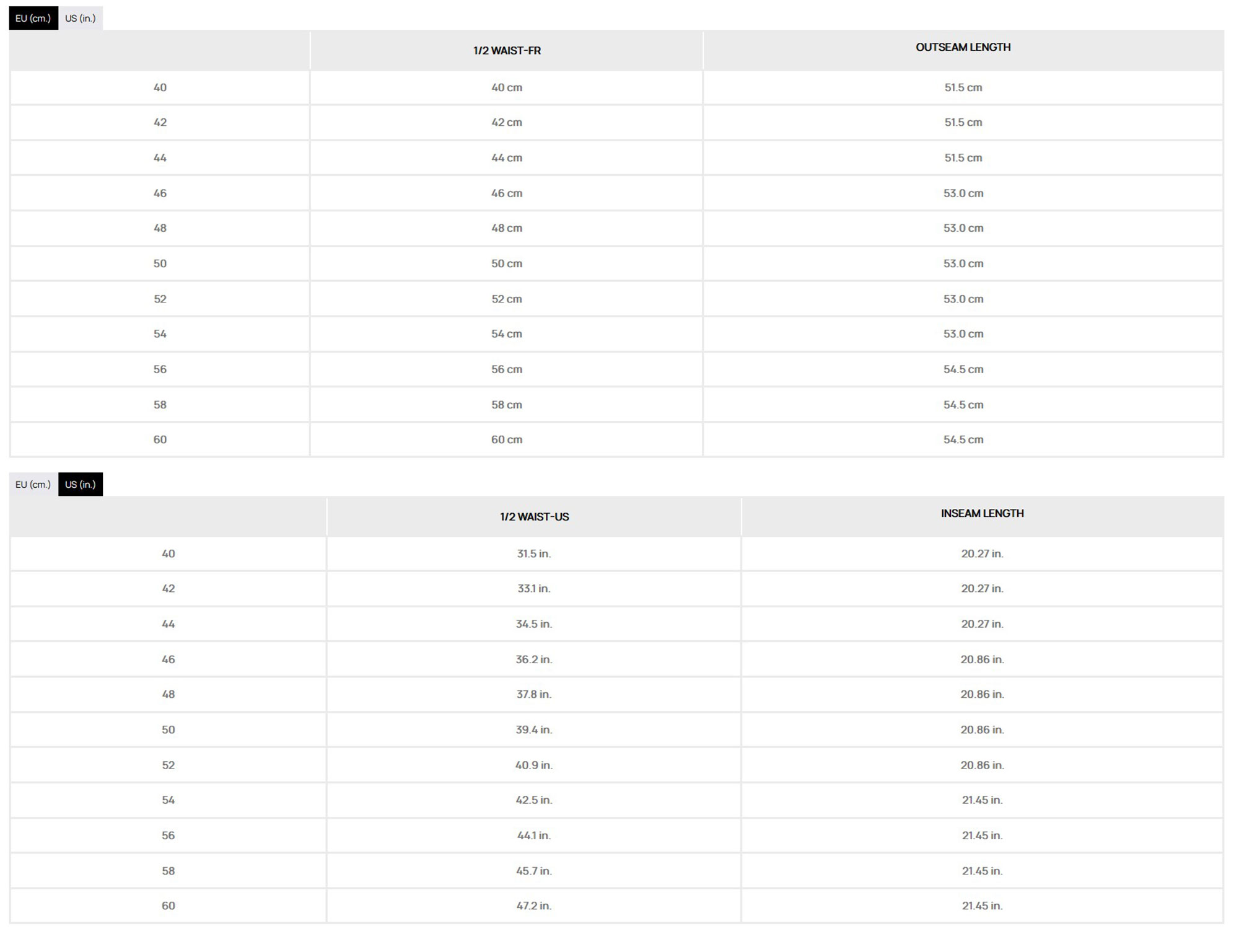
Task: Pick the 44.1 in. waist cell
Action: point(534,835)
